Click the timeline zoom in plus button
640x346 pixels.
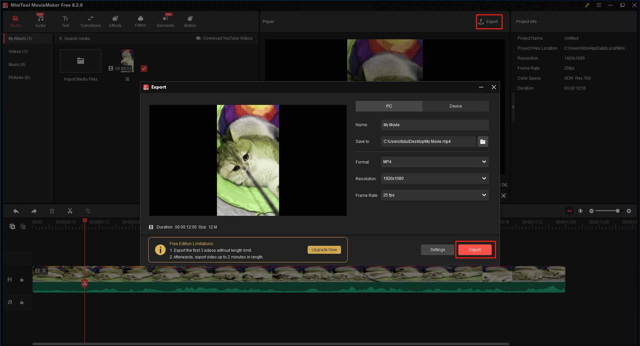click(x=629, y=211)
